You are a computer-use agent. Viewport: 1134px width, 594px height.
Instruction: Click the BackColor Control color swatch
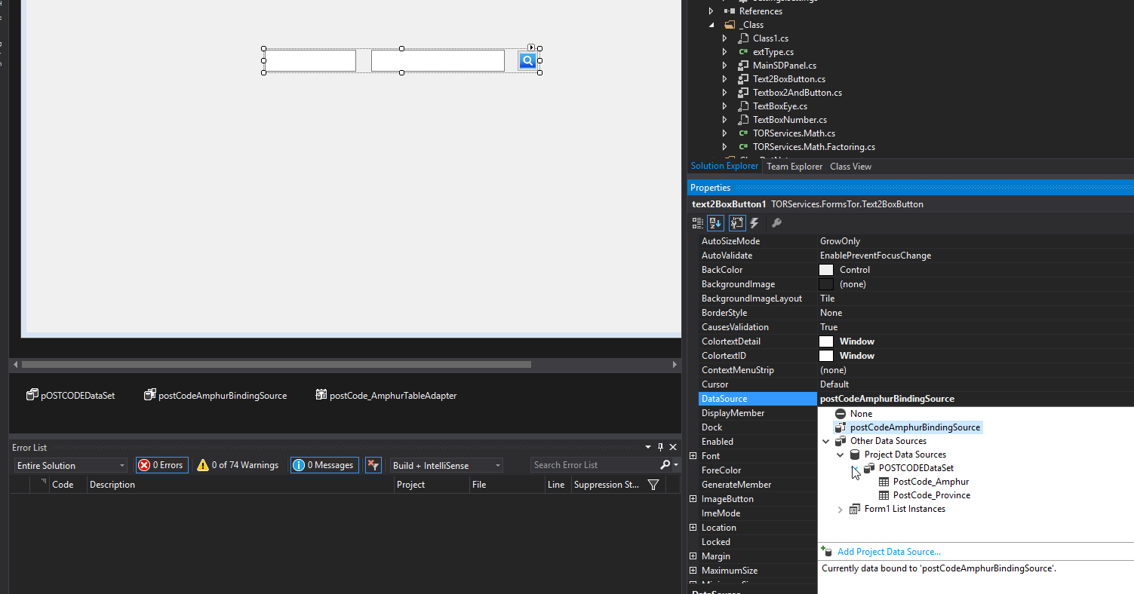point(826,270)
